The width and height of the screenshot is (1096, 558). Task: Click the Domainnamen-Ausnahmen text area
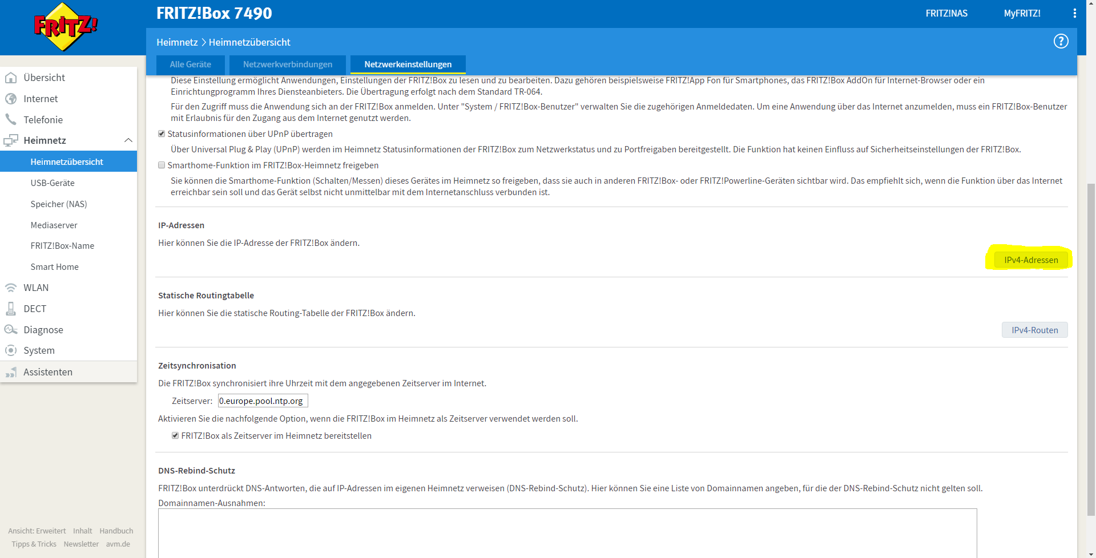567,533
